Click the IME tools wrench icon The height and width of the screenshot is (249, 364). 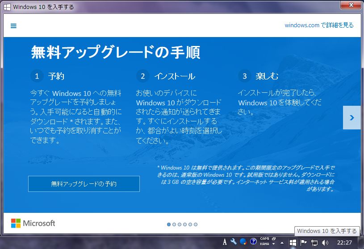pyautogui.click(x=234, y=241)
